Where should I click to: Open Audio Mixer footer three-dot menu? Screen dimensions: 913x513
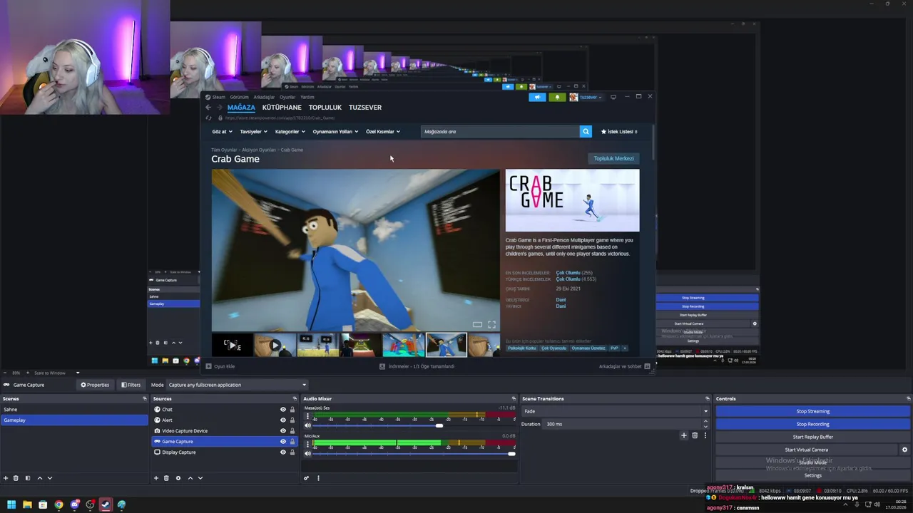point(318,478)
